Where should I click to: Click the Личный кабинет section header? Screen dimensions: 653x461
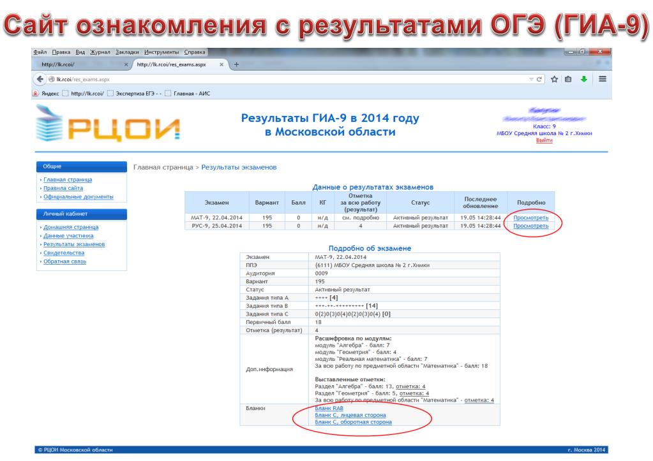(82, 214)
